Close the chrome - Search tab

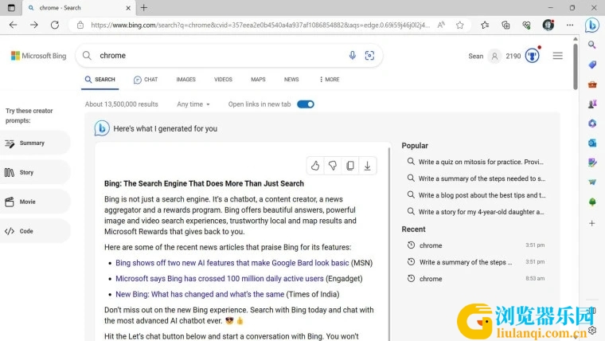click(x=128, y=8)
